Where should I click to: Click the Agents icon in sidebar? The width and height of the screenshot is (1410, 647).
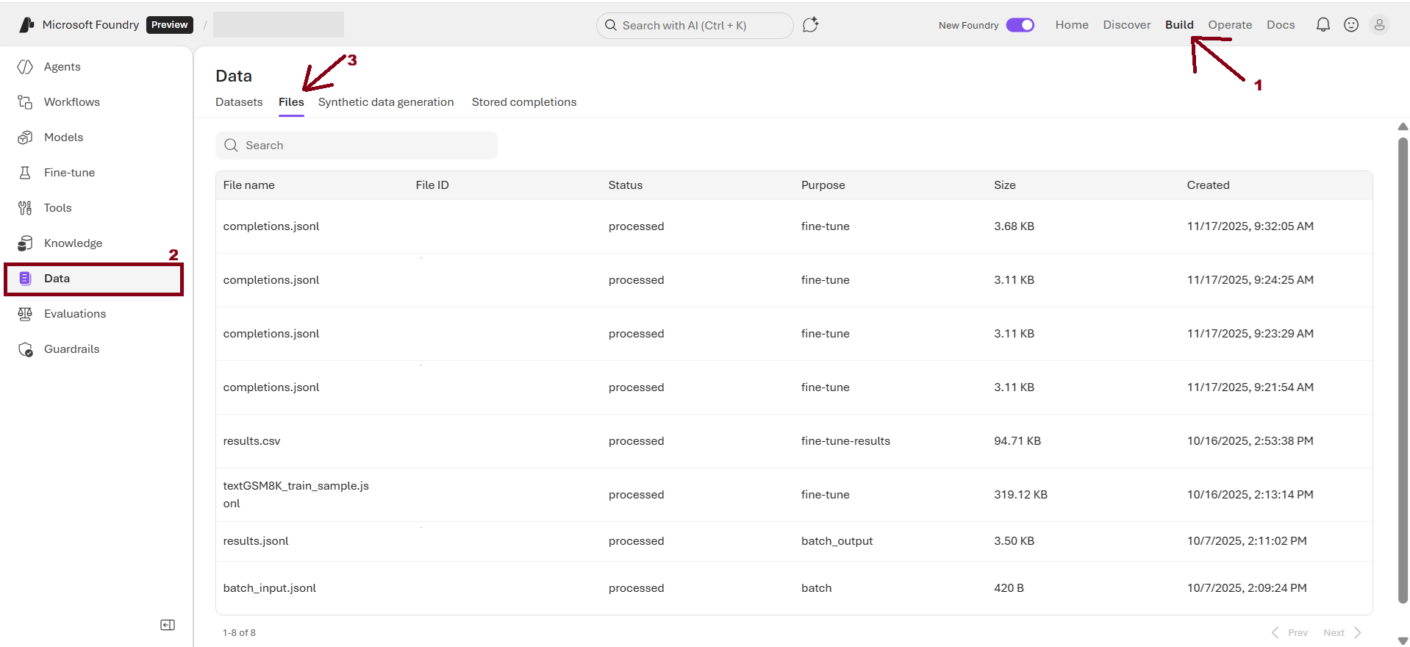point(25,67)
